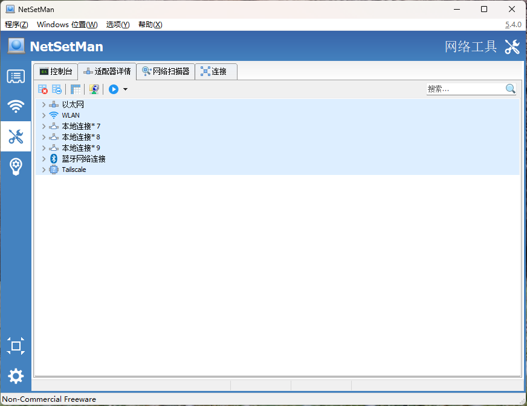The width and height of the screenshot is (527, 406).
Task: Click the adapter icon for 本地连接* 7
Action: coord(54,126)
